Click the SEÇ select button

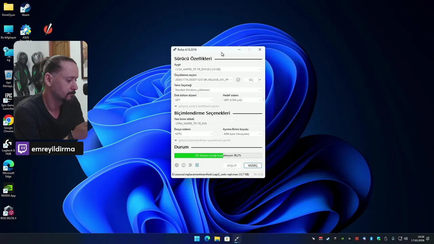(251, 80)
